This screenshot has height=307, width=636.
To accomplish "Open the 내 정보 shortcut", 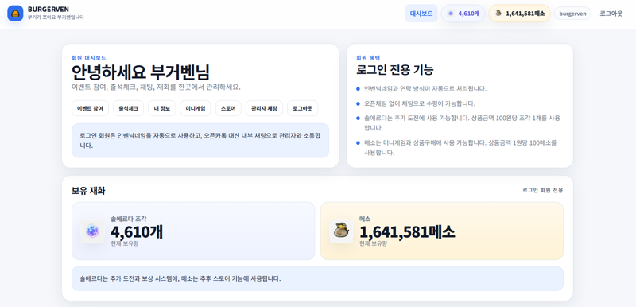I will click(162, 108).
